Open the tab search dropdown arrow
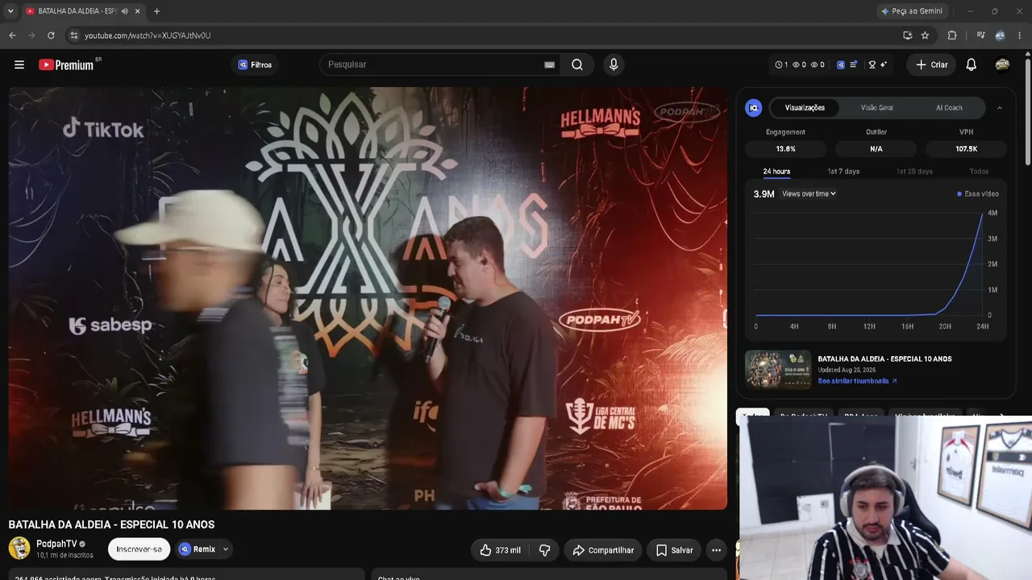 10,11
